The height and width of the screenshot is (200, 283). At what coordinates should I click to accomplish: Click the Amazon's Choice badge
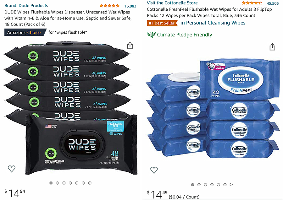pyautogui.click(x=25, y=32)
